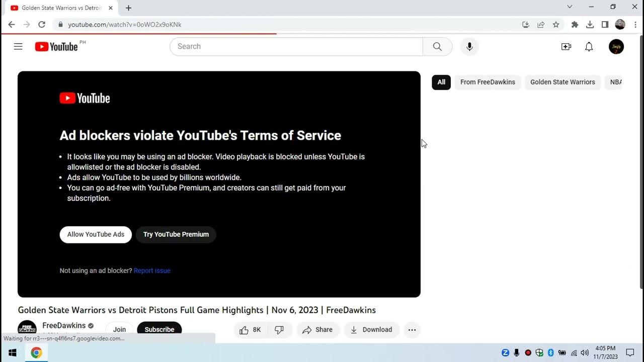This screenshot has width=644, height=362.
Task: Switch to the Golden State Warriors browser tab
Action: coord(61,8)
